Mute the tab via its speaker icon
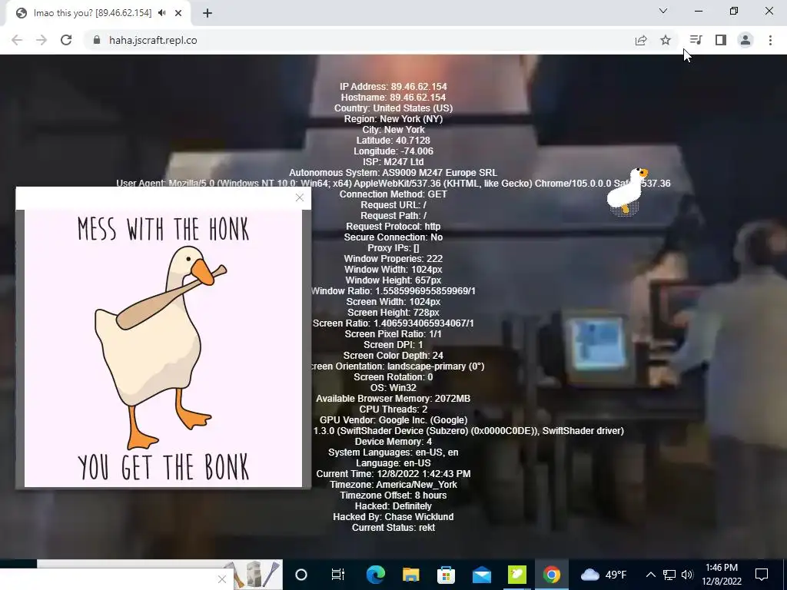The image size is (787, 590). point(161,13)
